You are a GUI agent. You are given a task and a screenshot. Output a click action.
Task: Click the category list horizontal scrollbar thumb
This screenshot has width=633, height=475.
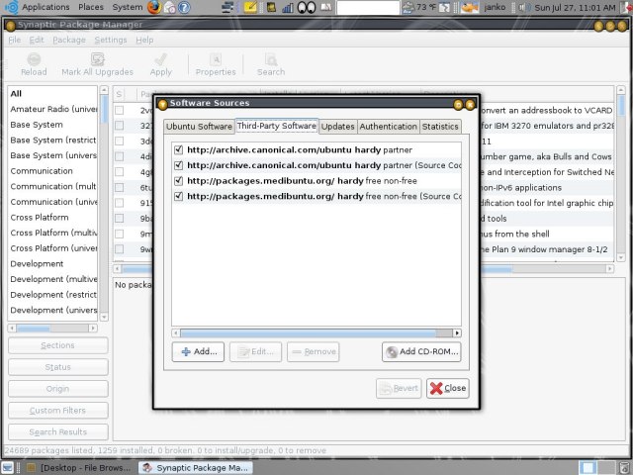pyautogui.click(x=33, y=328)
